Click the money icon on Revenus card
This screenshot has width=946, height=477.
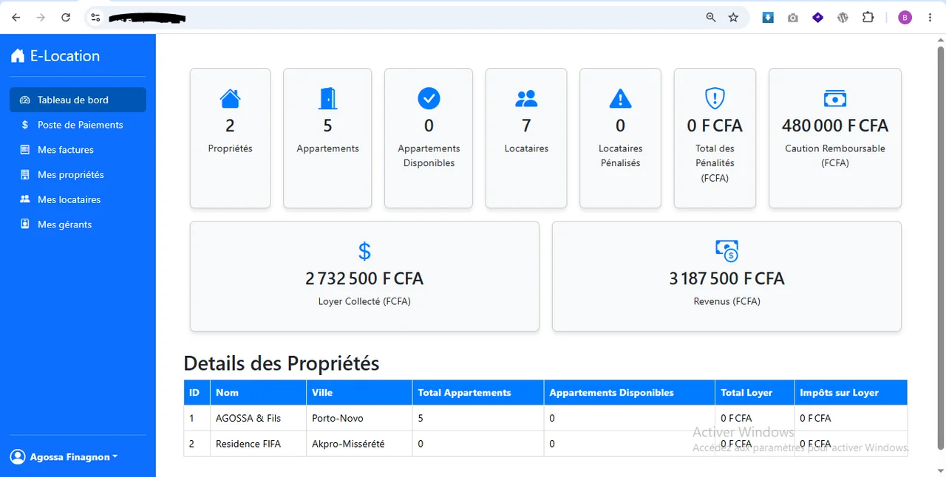726,251
